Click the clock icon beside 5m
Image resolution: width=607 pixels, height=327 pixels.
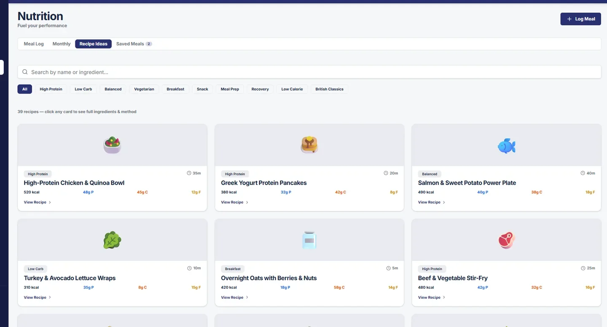coord(388,268)
